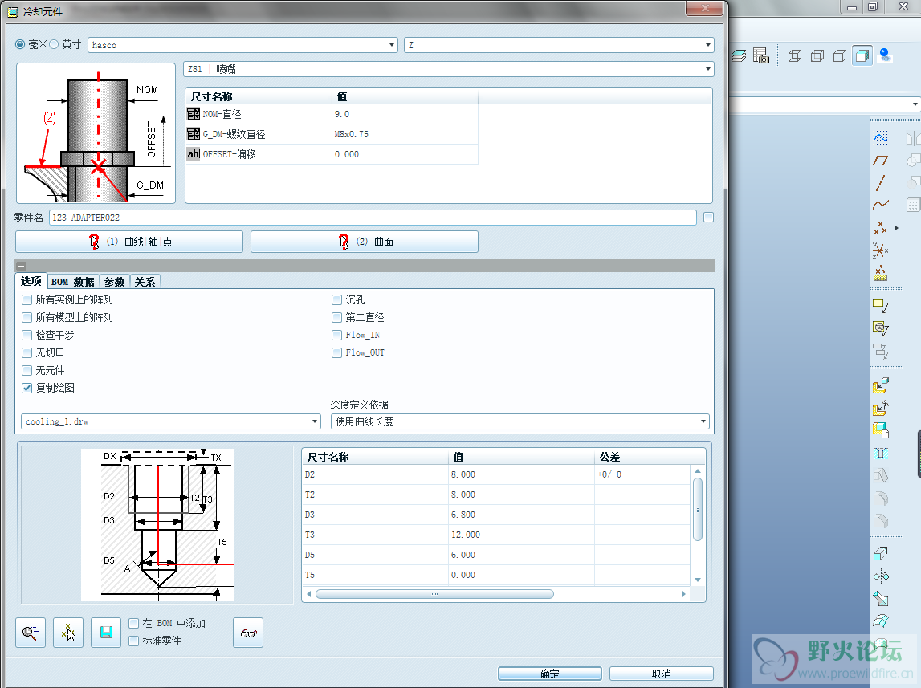Viewport: 921px width, 688px height.
Task: Click the 确定 button
Action: pyautogui.click(x=550, y=674)
